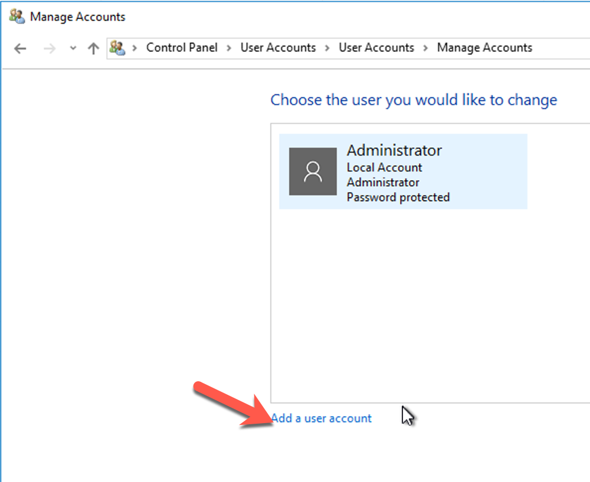
Task: Click the Up one level arrow
Action: click(x=93, y=48)
